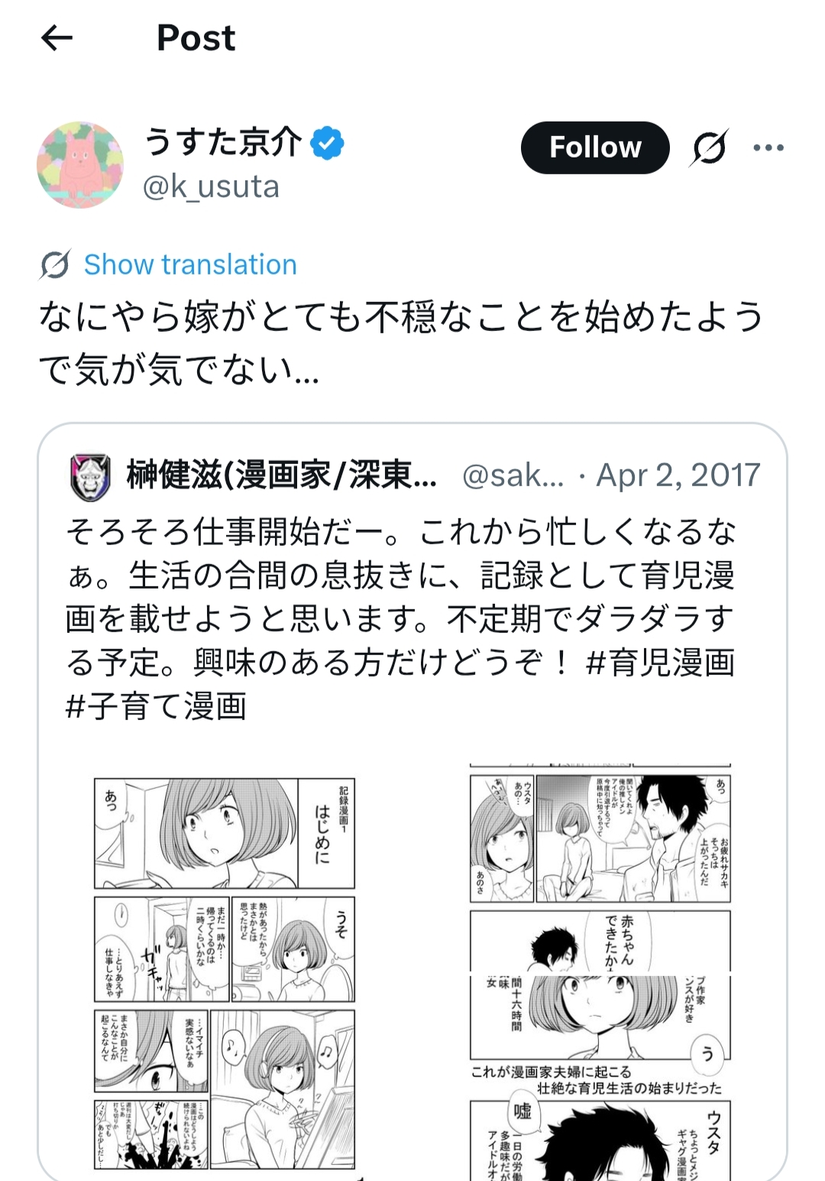Open the quoted author name 榊健滋
This screenshot has height=1181, width=825.
click(282, 475)
